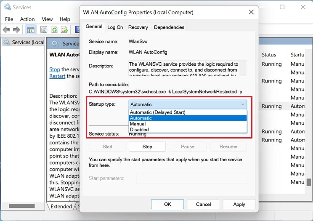
Task: Click the Apply button
Action: [239, 204]
